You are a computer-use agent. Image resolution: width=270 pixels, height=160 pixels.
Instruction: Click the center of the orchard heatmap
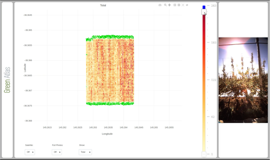(110, 70)
